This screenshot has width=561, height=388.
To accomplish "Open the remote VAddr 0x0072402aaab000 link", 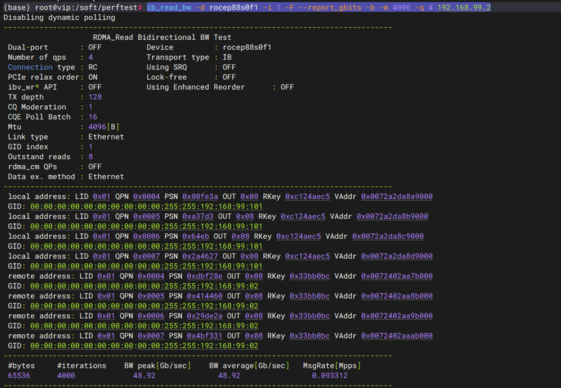I will tap(396, 336).
